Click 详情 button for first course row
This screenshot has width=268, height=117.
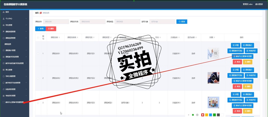(x=236, y=45)
